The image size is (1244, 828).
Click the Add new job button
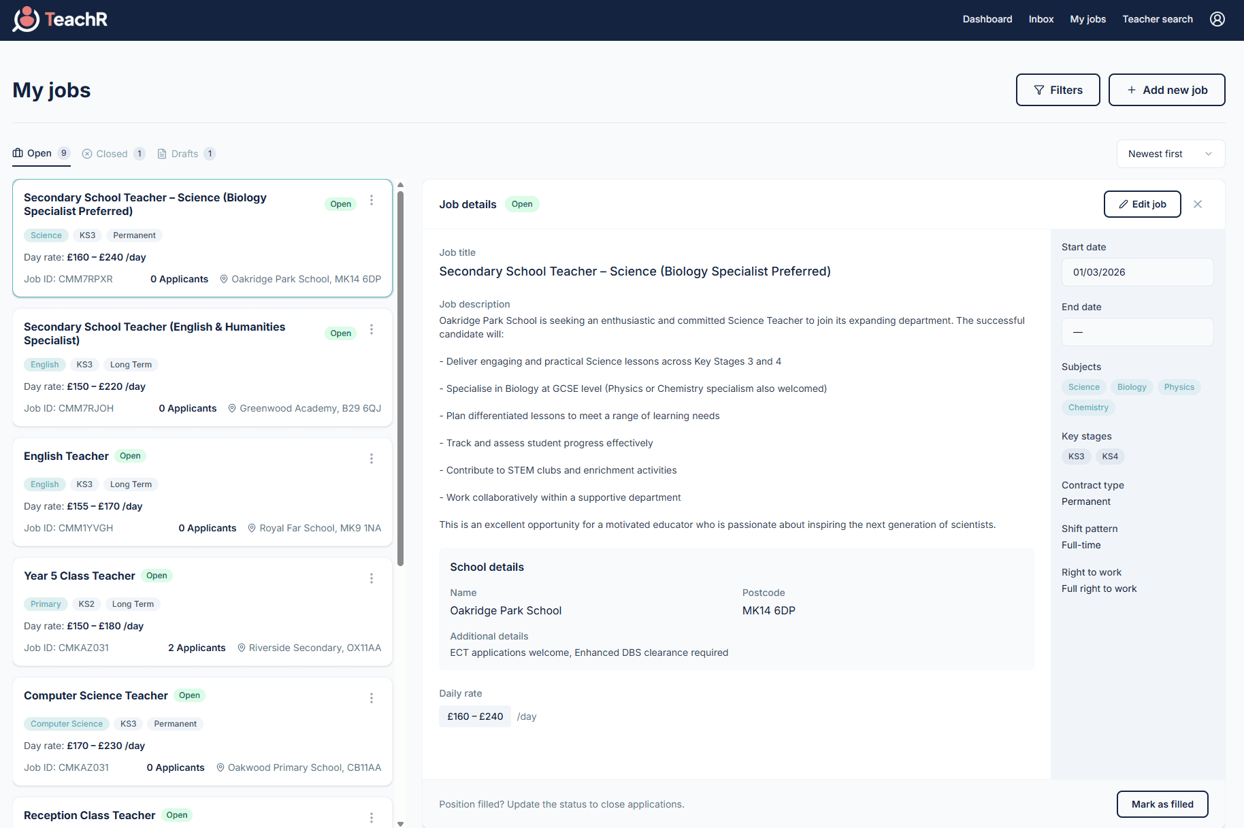tap(1166, 90)
